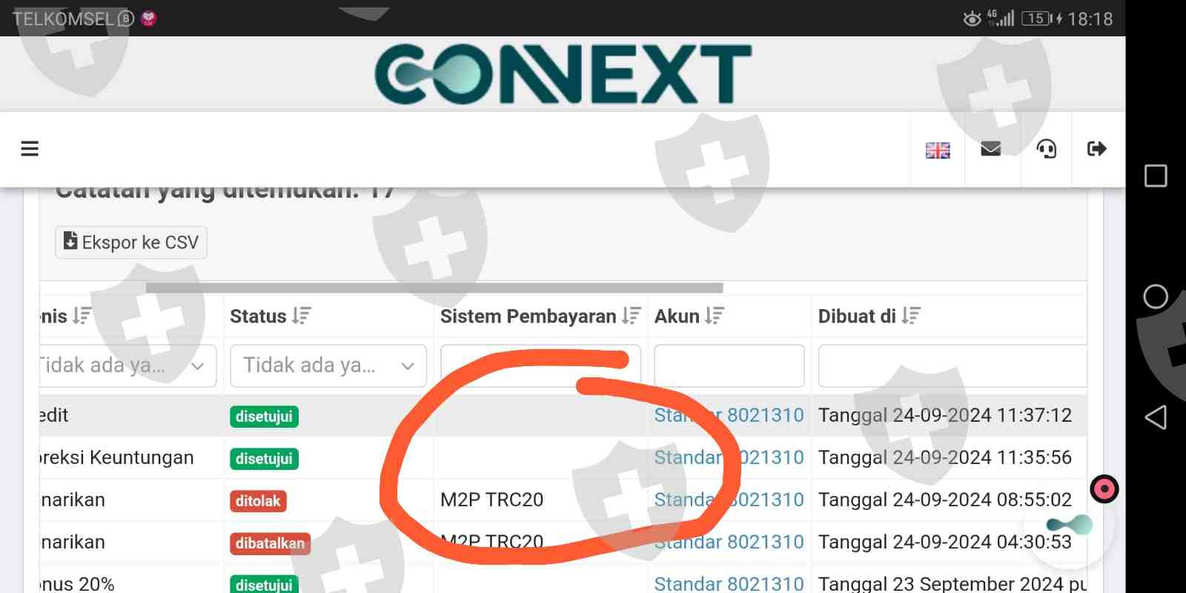Sort by the Status column icon
The image size is (1186, 593).
click(x=302, y=316)
